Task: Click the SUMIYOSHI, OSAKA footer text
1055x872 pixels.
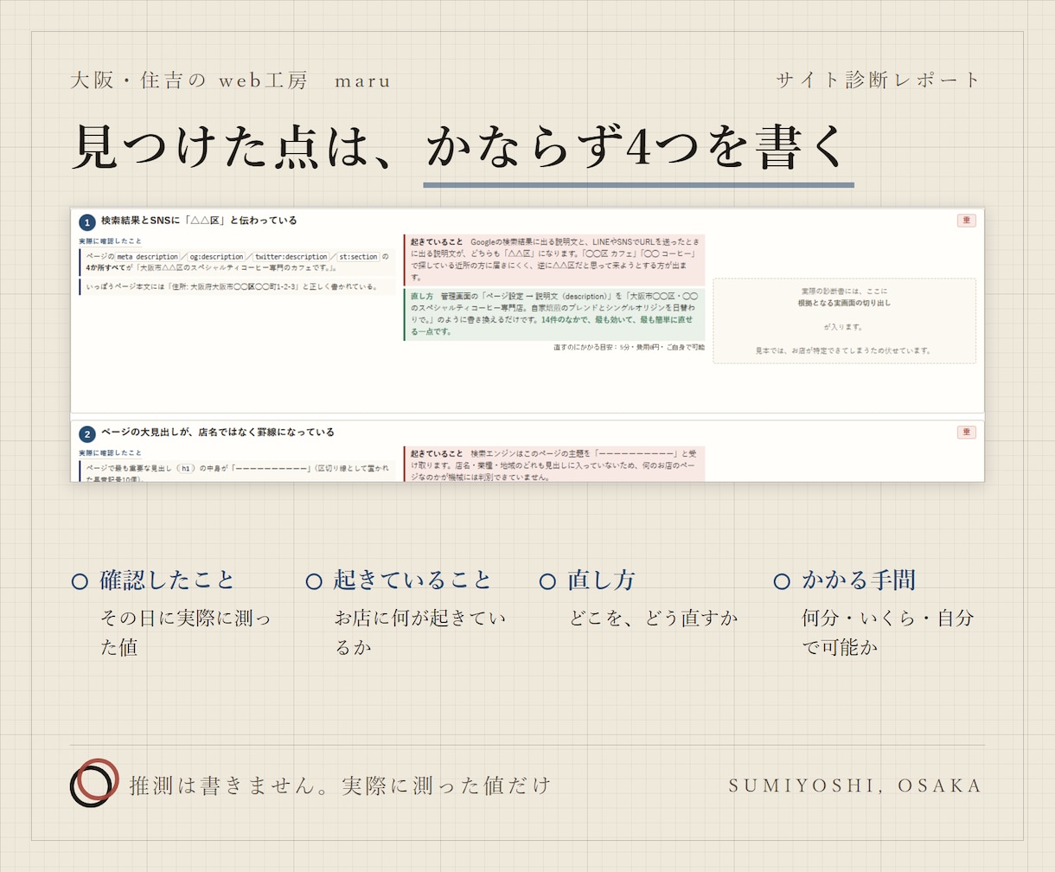Action: tap(856, 785)
